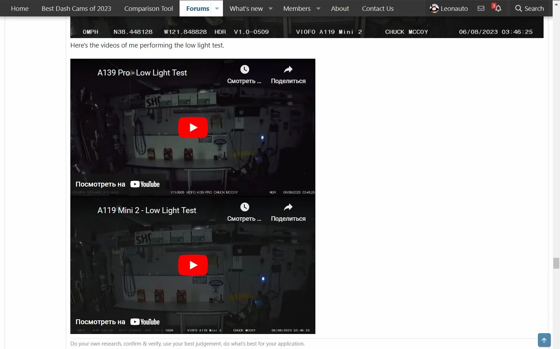The height and width of the screenshot is (349, 560).
Task: Expand the Members dropdown arrow
Action: click(318, 8)
